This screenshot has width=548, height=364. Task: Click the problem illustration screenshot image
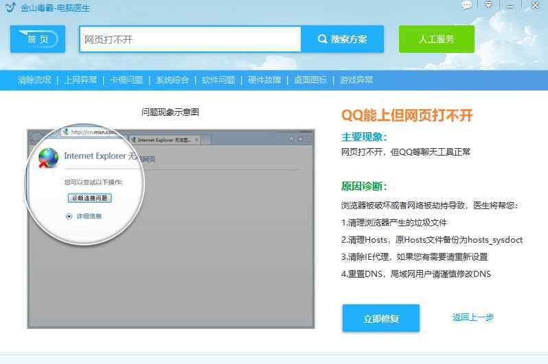[171, 228]
